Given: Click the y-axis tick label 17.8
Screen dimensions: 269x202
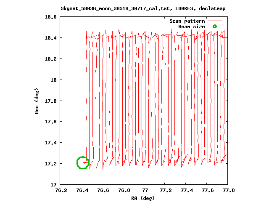Looking at the screenshot, I should click(50, 101).
